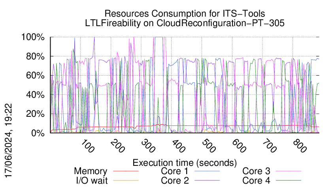This screenshot has height=188, width=336.
Task: Click the '60%' y-axis label
Action: pyautogui.click(x=35, y=76)
